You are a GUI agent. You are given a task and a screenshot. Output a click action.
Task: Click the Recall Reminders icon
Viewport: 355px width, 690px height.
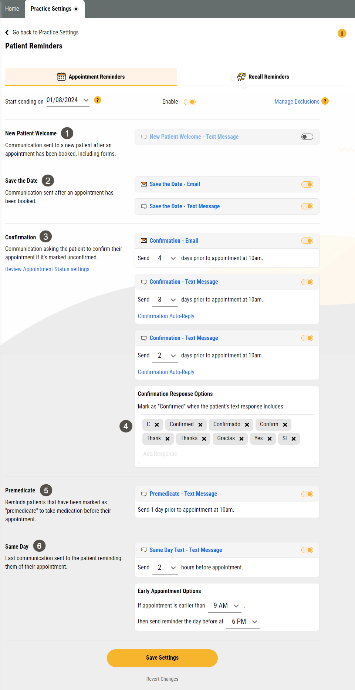coord(241,77)
